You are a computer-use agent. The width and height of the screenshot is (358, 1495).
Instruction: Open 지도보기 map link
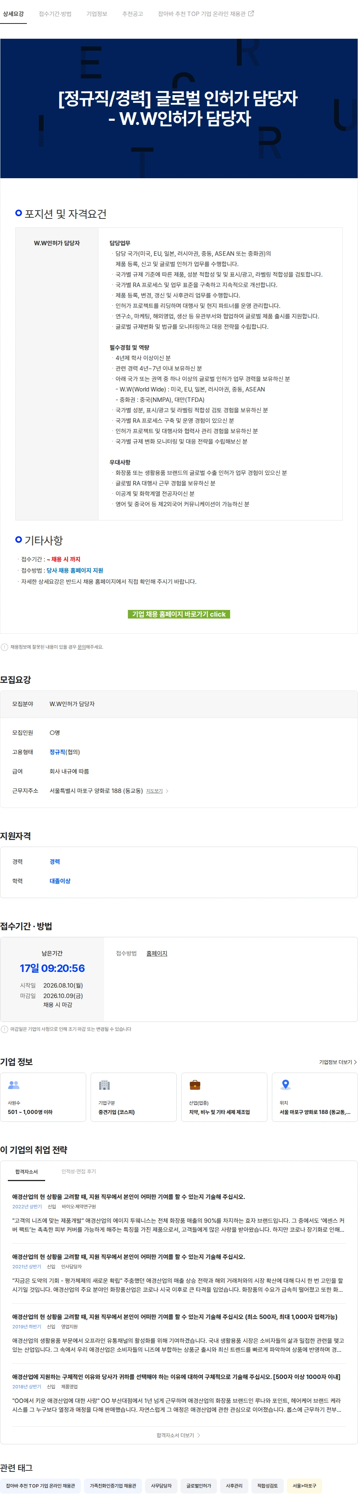[154, 791]
